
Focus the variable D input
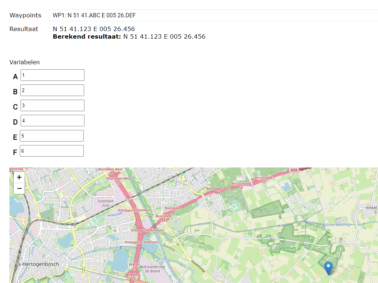pyautogui.click(x=52, y=121)
